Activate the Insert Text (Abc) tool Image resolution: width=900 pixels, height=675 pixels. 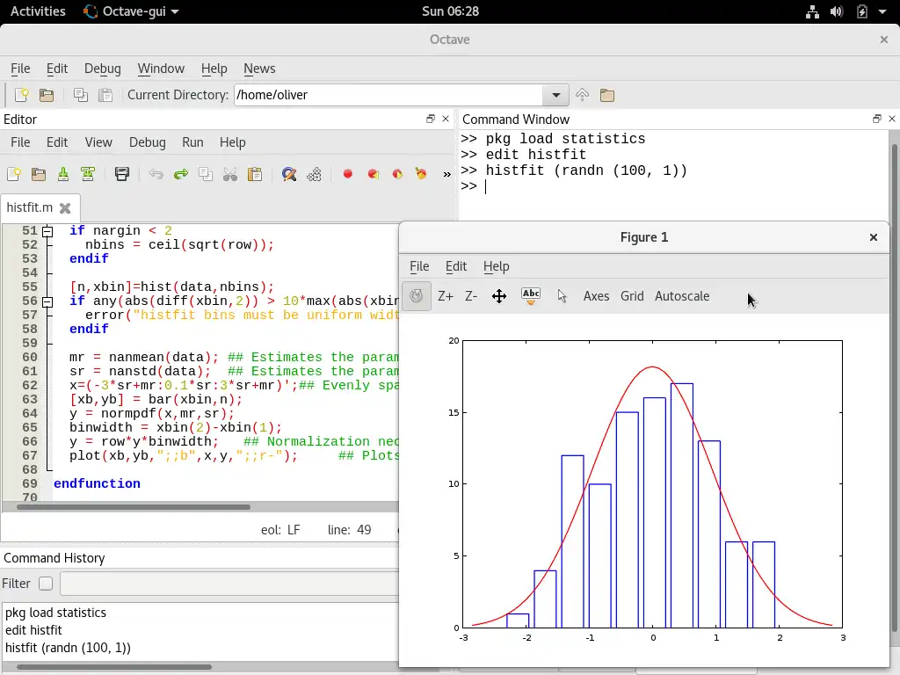click(x=530, y=296)
